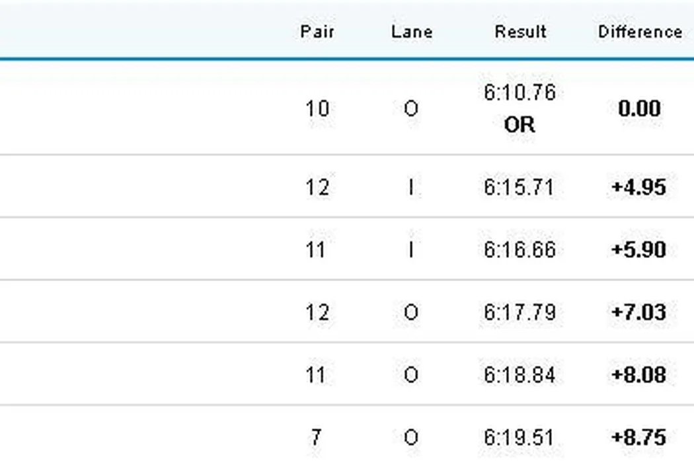Select the +4.95 difference value
694x463 pixels.
[638, 187]
